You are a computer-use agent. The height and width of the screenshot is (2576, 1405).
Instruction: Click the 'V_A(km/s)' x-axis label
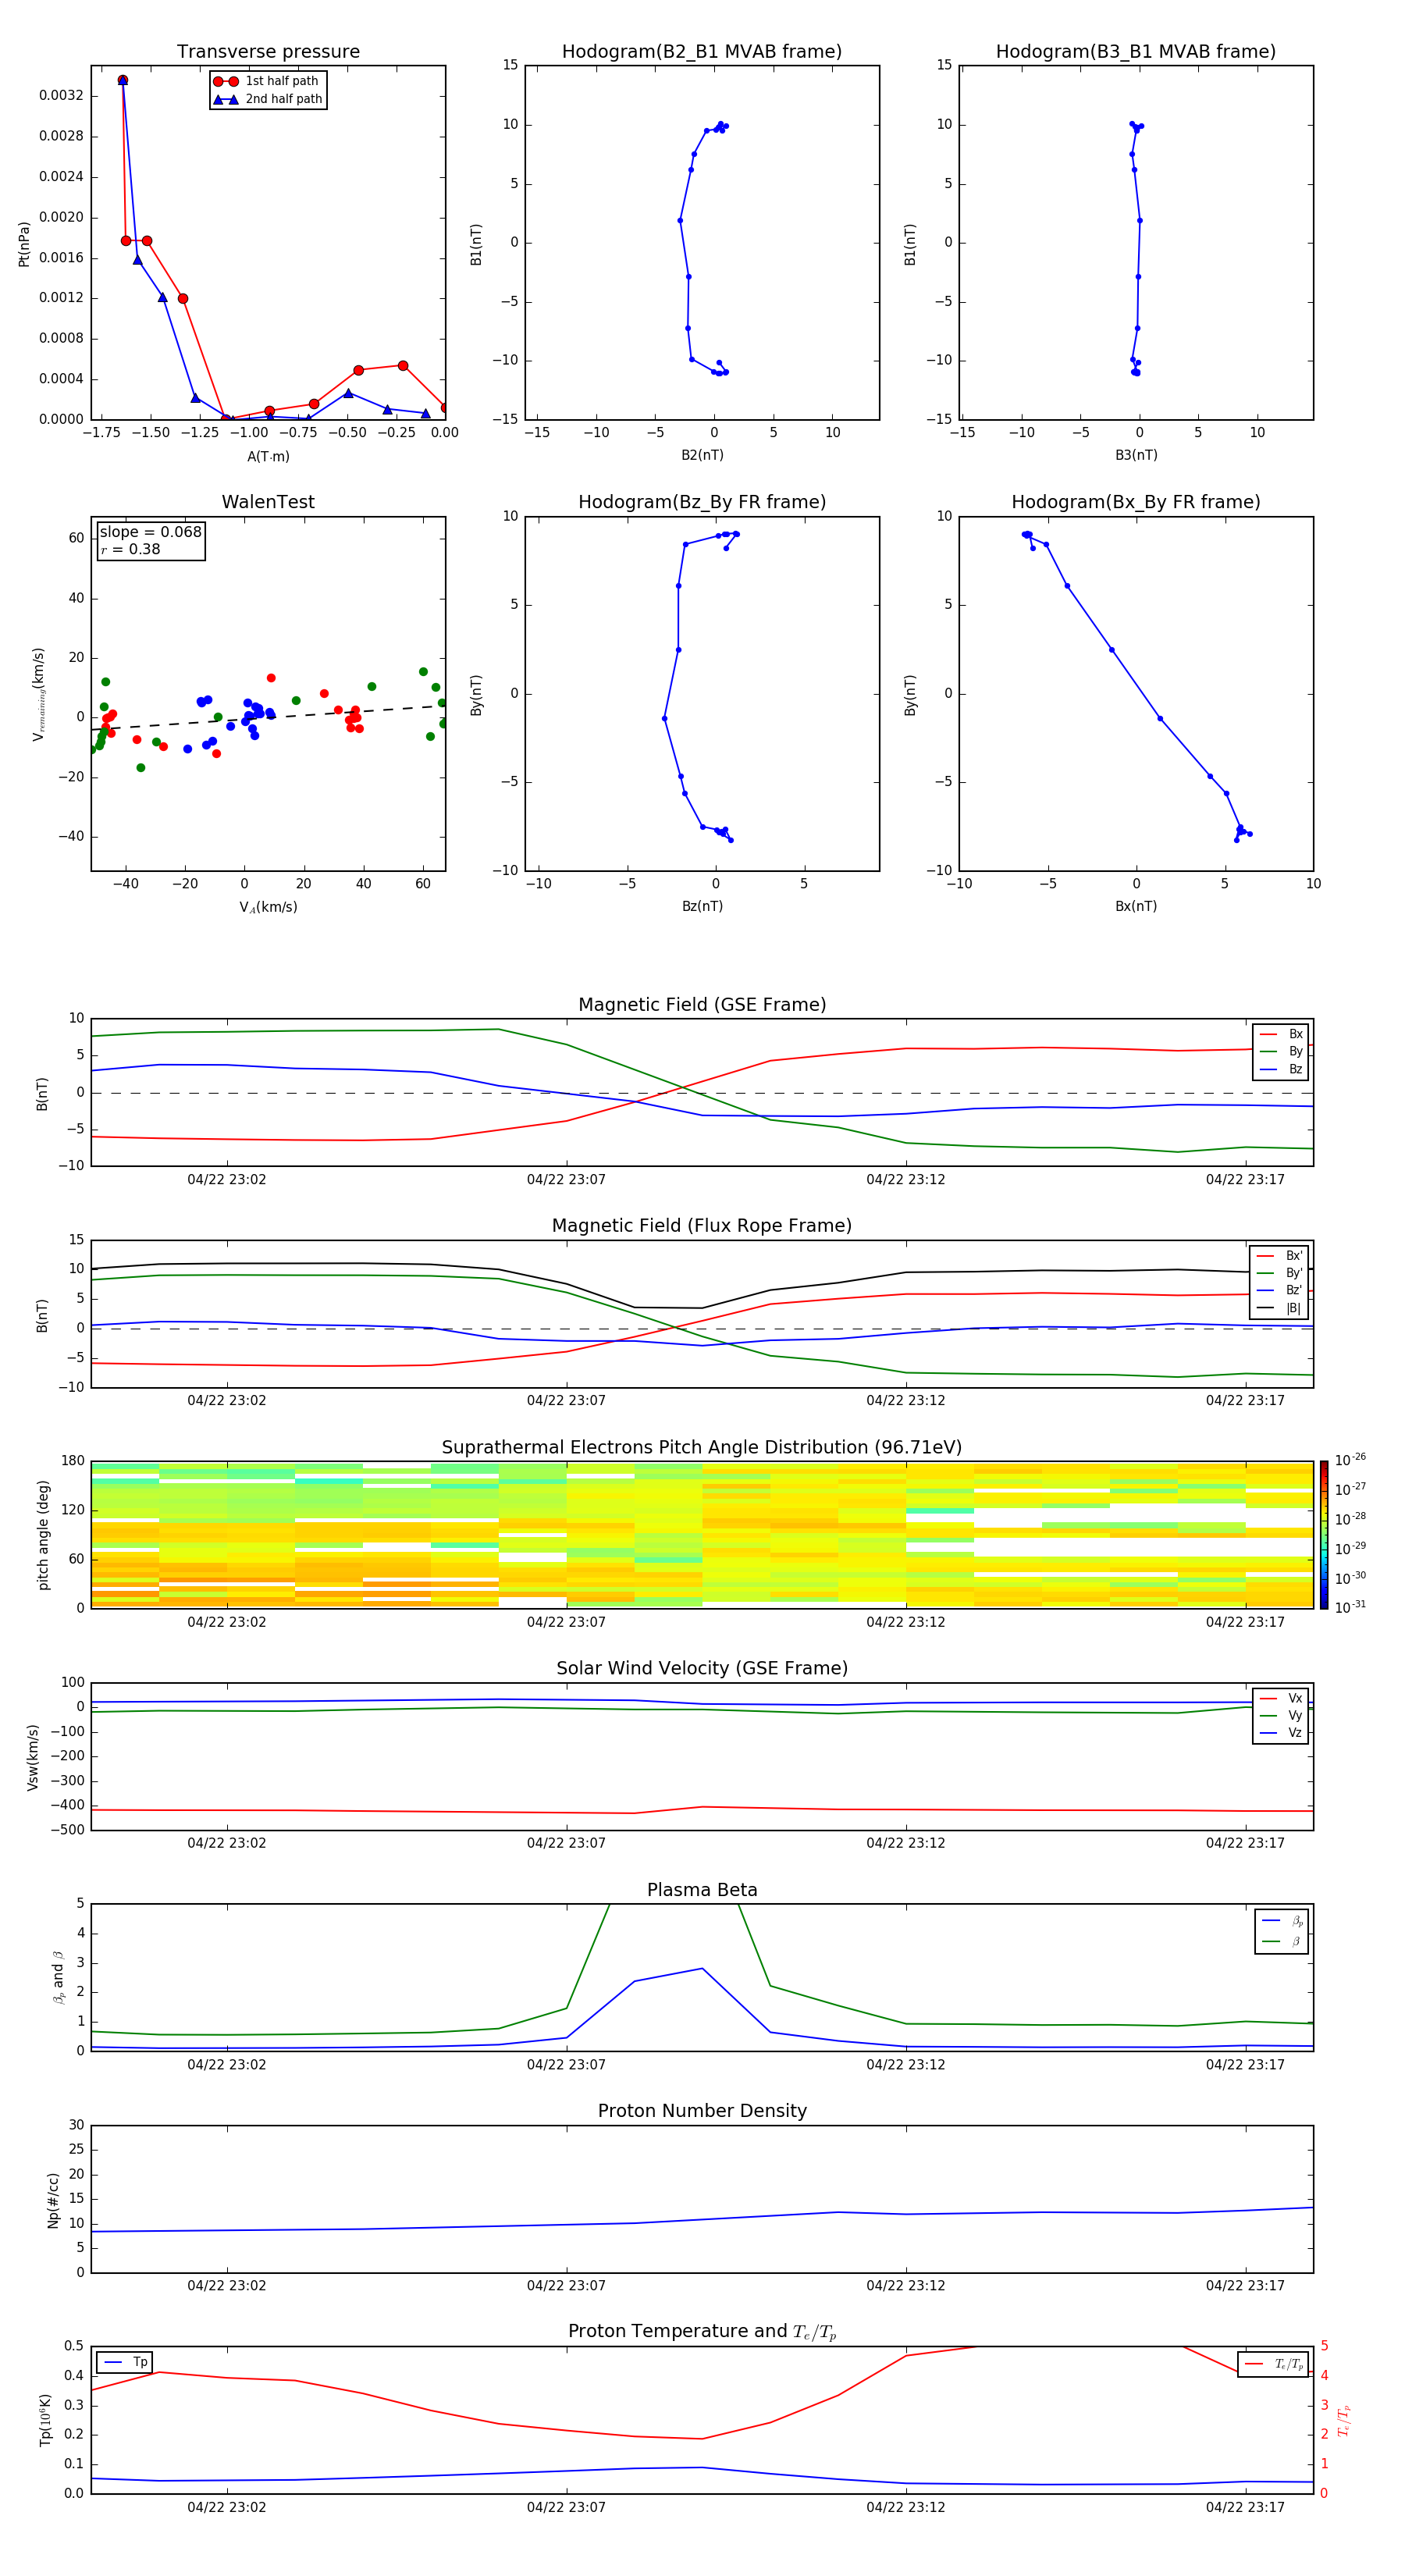pos(268,907)
